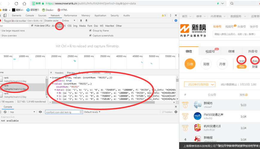Open the Online throttling dropdown
Image resolution: width=260 pixels, height=149 pixels.
coord(68,21)
